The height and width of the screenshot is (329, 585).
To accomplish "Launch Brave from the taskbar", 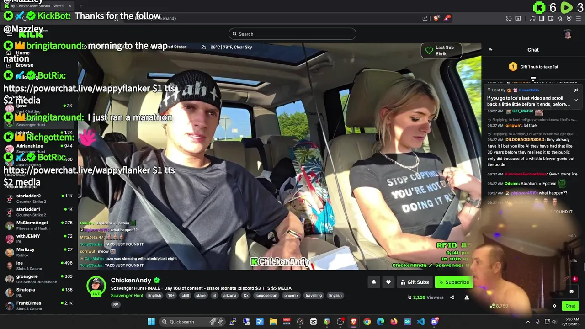I will [354, 322].
